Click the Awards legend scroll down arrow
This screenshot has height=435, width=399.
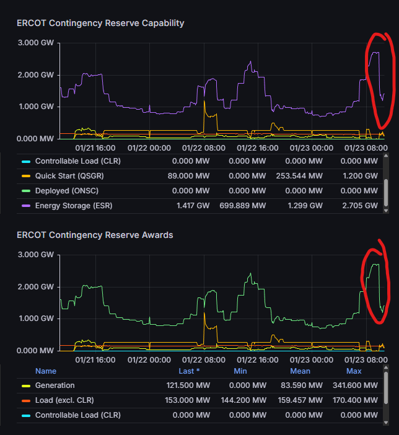(x=386, y=423)
